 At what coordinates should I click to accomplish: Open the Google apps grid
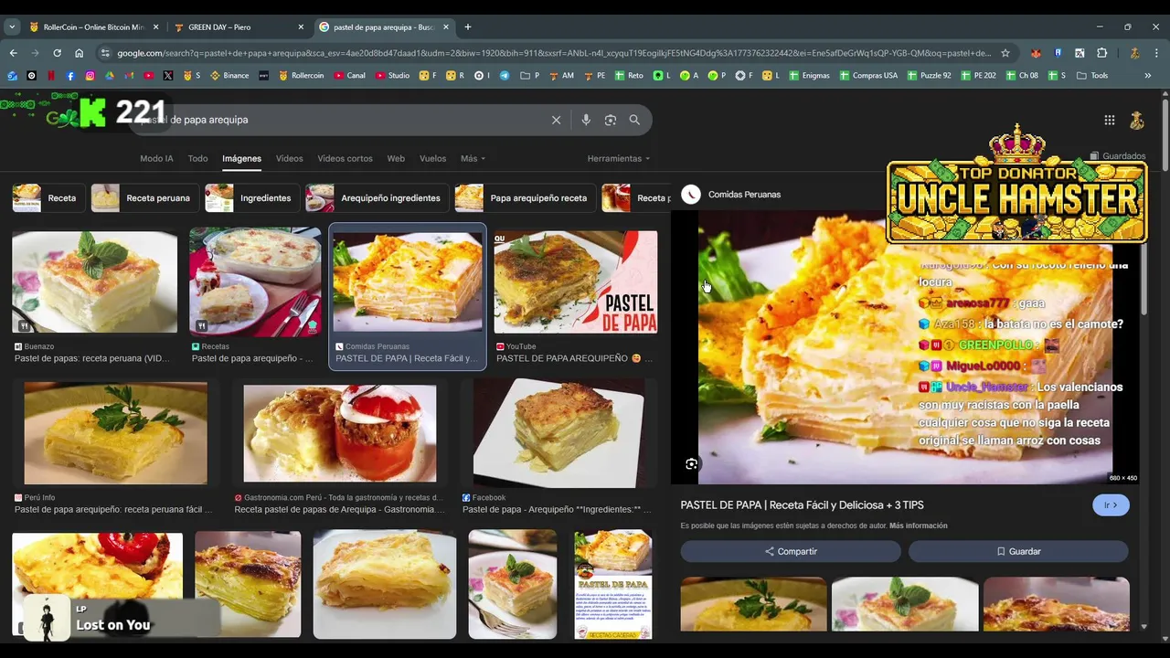[x=1109, y=120]
